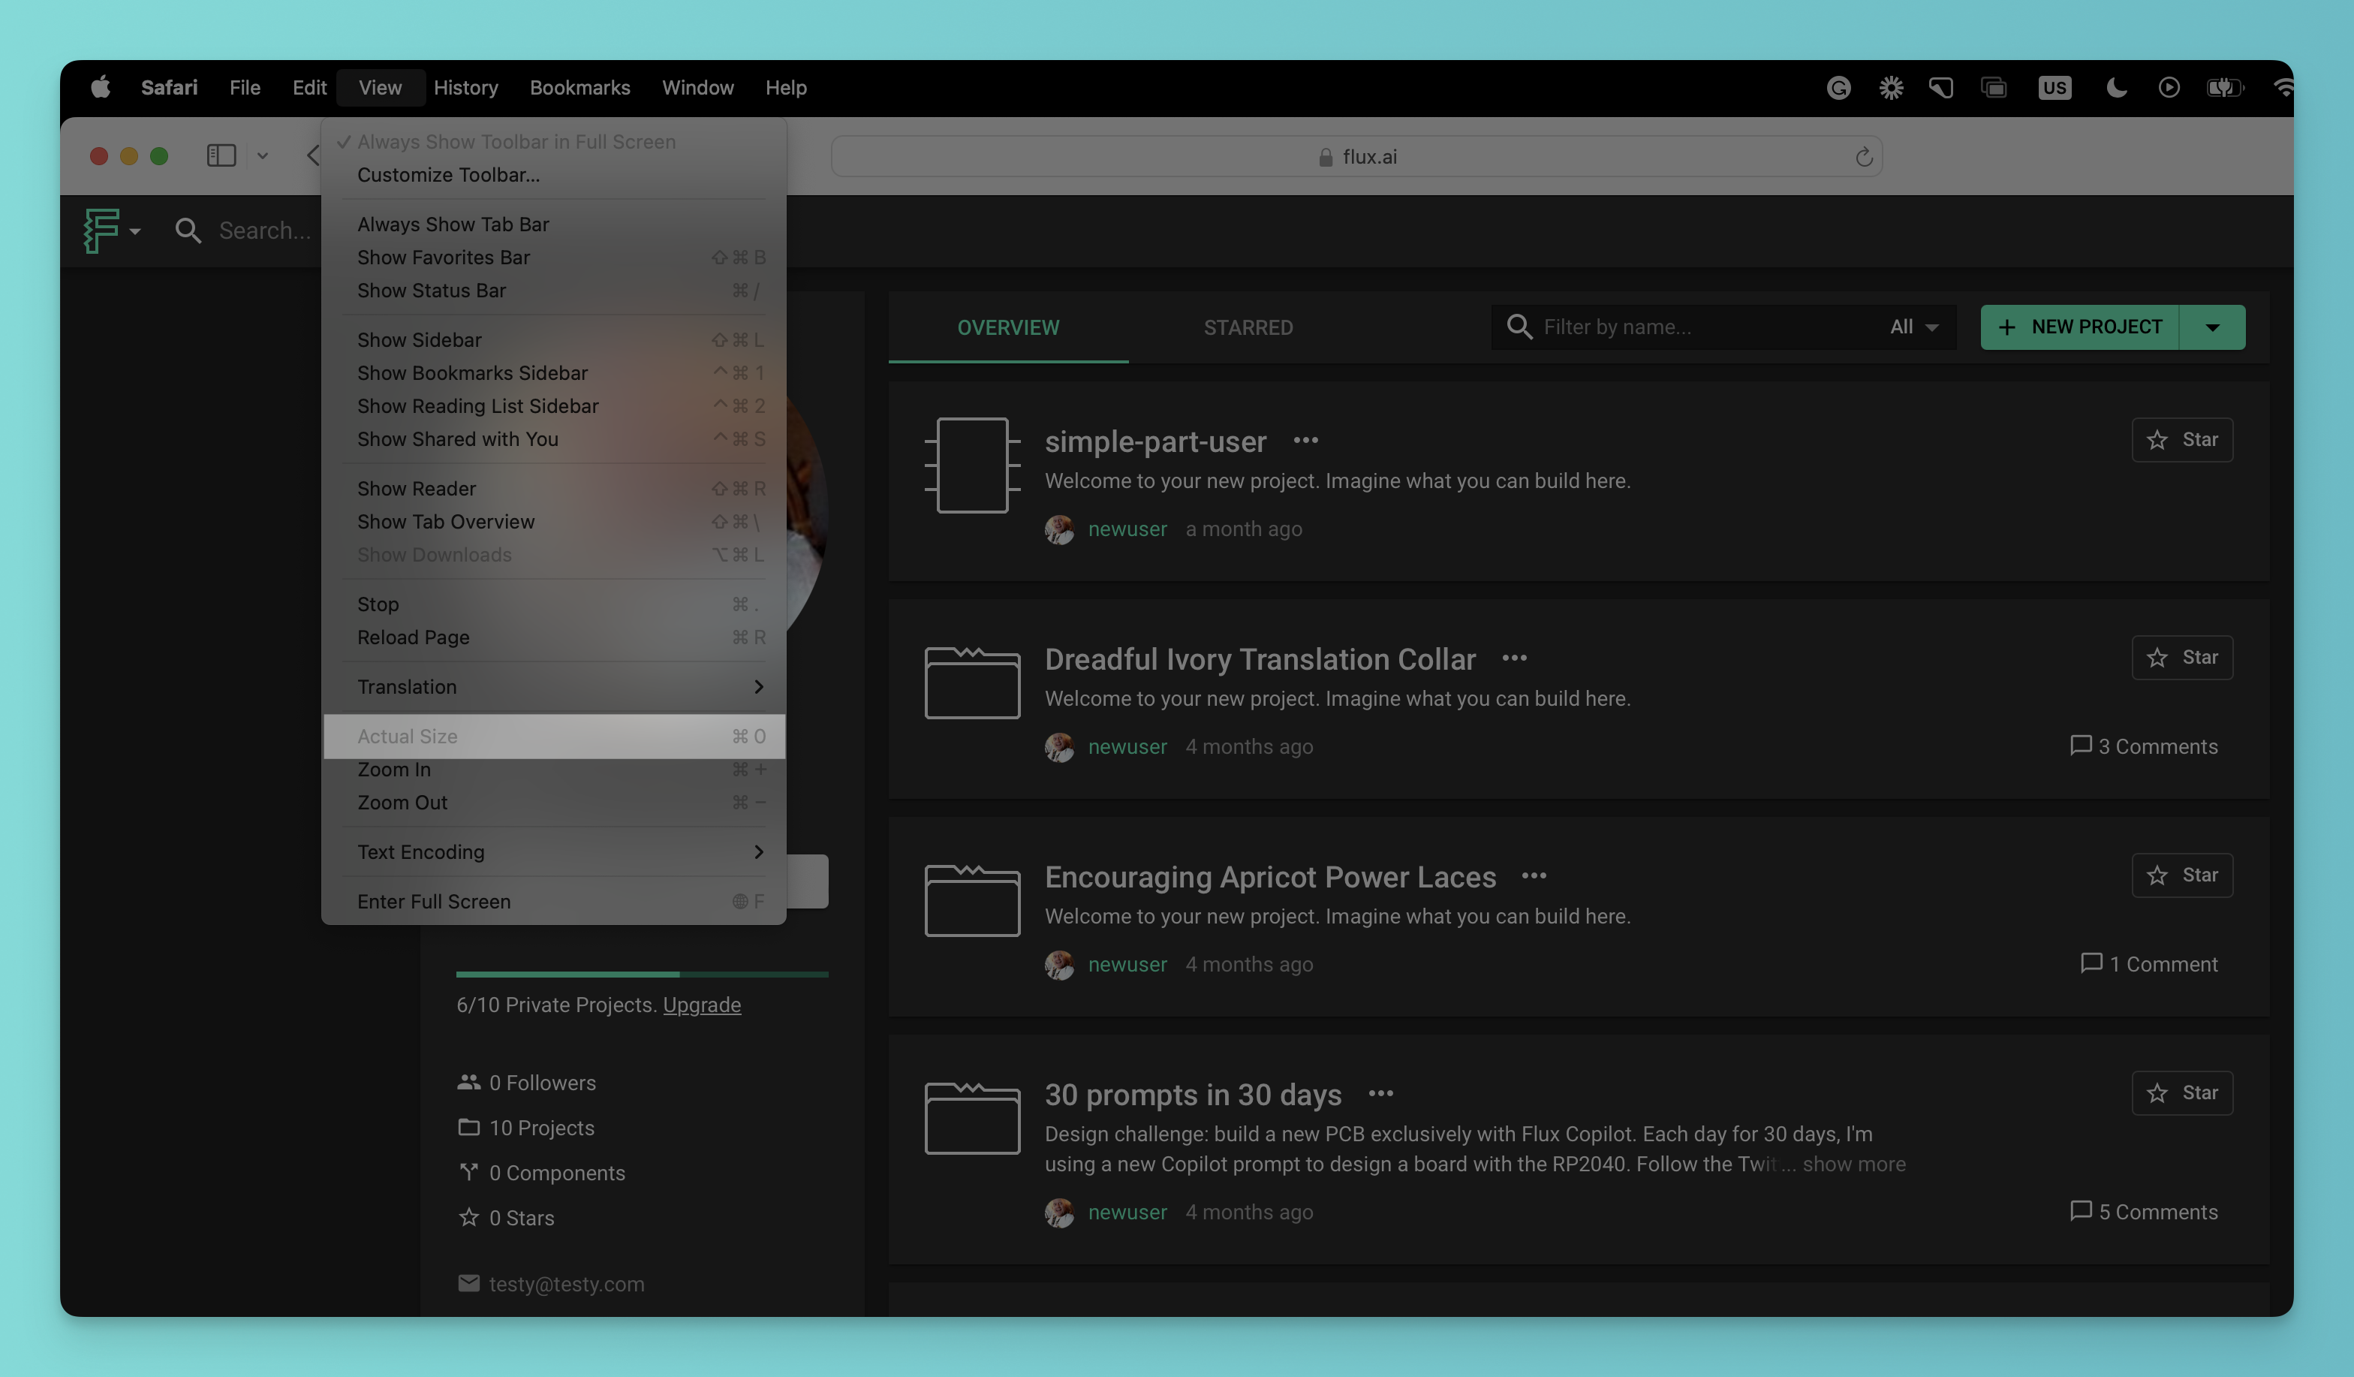Viewport: 2354px width, 1377px height.
Task: Open the sidebar toggle chevron menu
Action: click(x=263, y=155)
